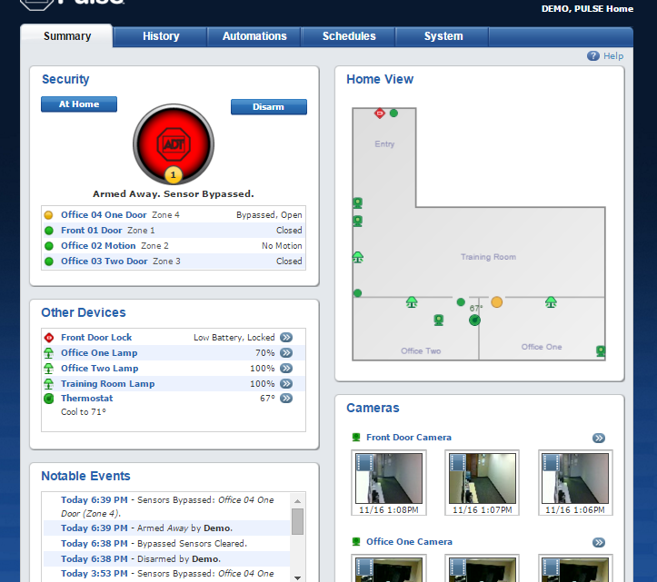This screenshot has height=582, width=657.
Task: Click the Office One camera icon on map
Action: tap(601, 350)
